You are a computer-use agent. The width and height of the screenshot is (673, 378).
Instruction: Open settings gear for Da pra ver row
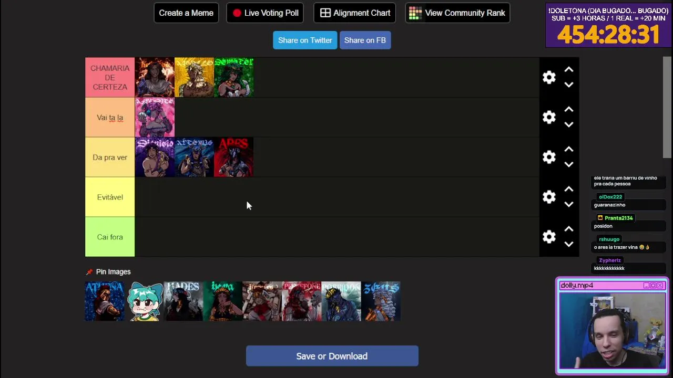(549, 157)
